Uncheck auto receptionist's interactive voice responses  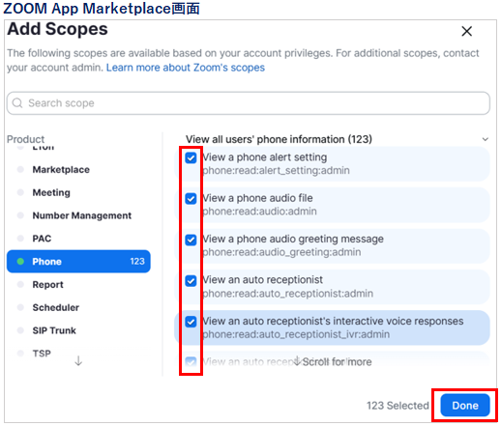191,322
